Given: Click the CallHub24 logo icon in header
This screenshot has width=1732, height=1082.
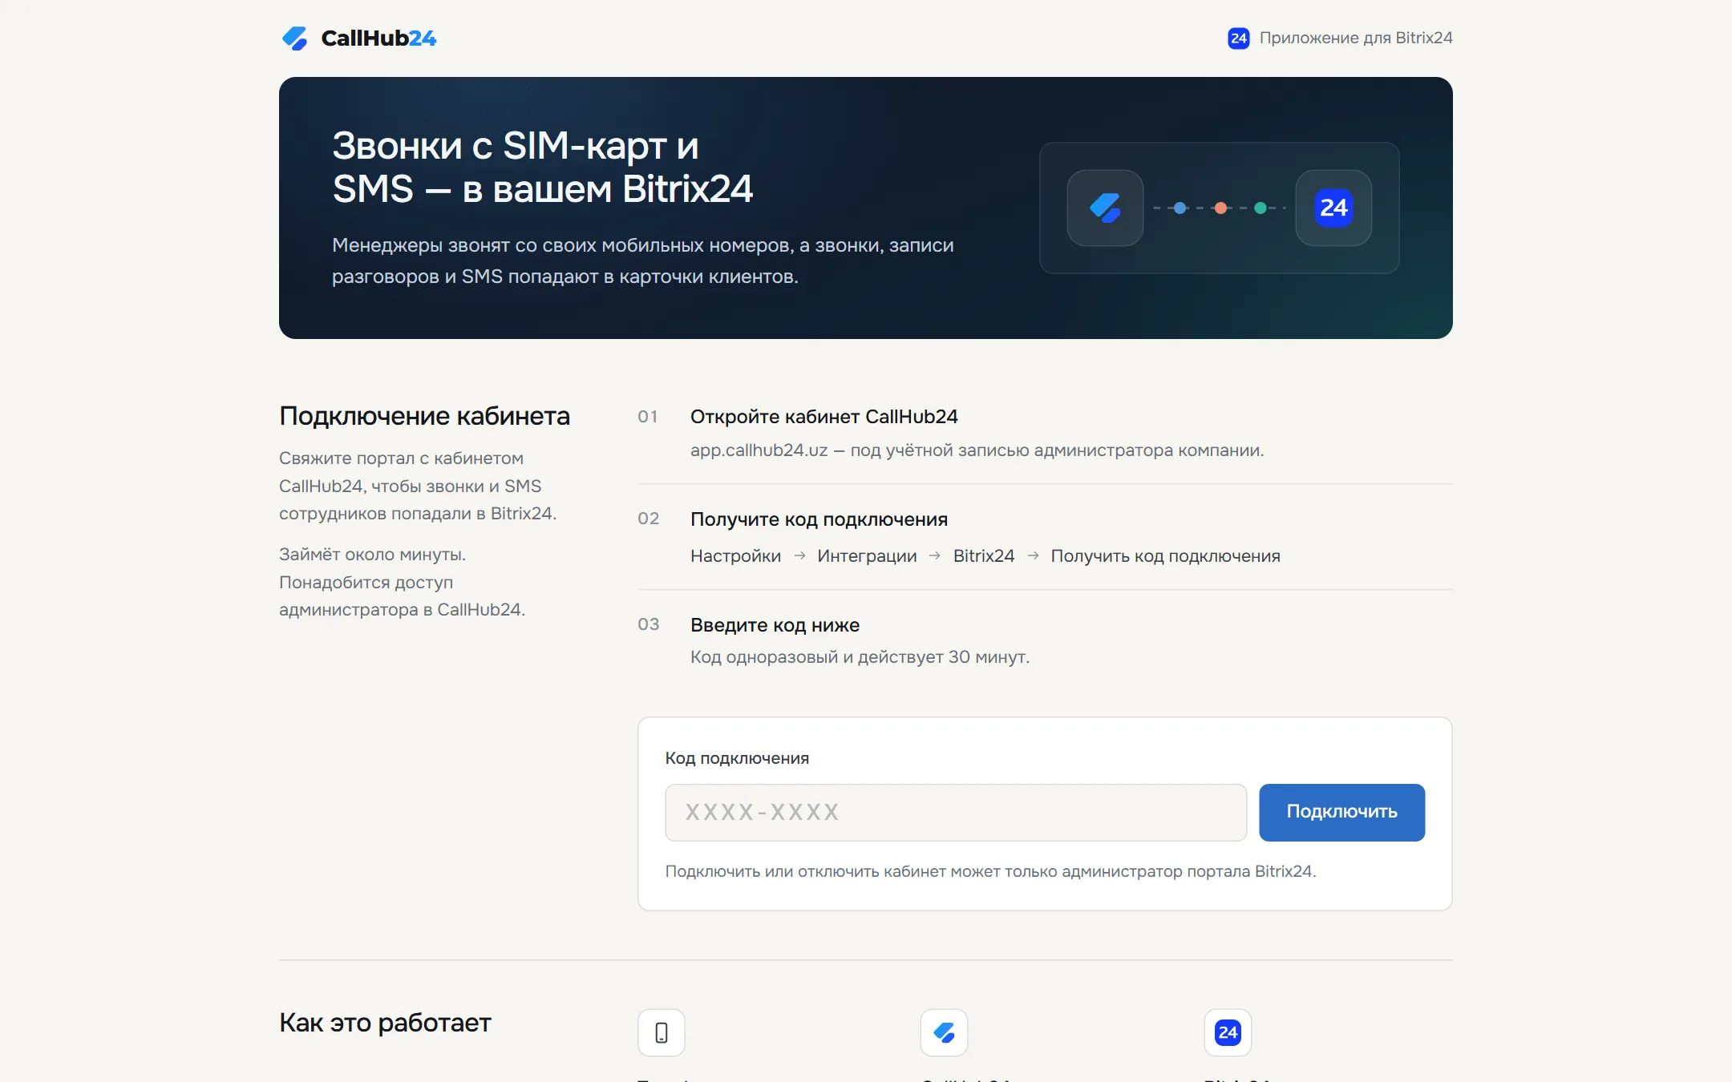Looking at the screenshot, I should (294, 38).
